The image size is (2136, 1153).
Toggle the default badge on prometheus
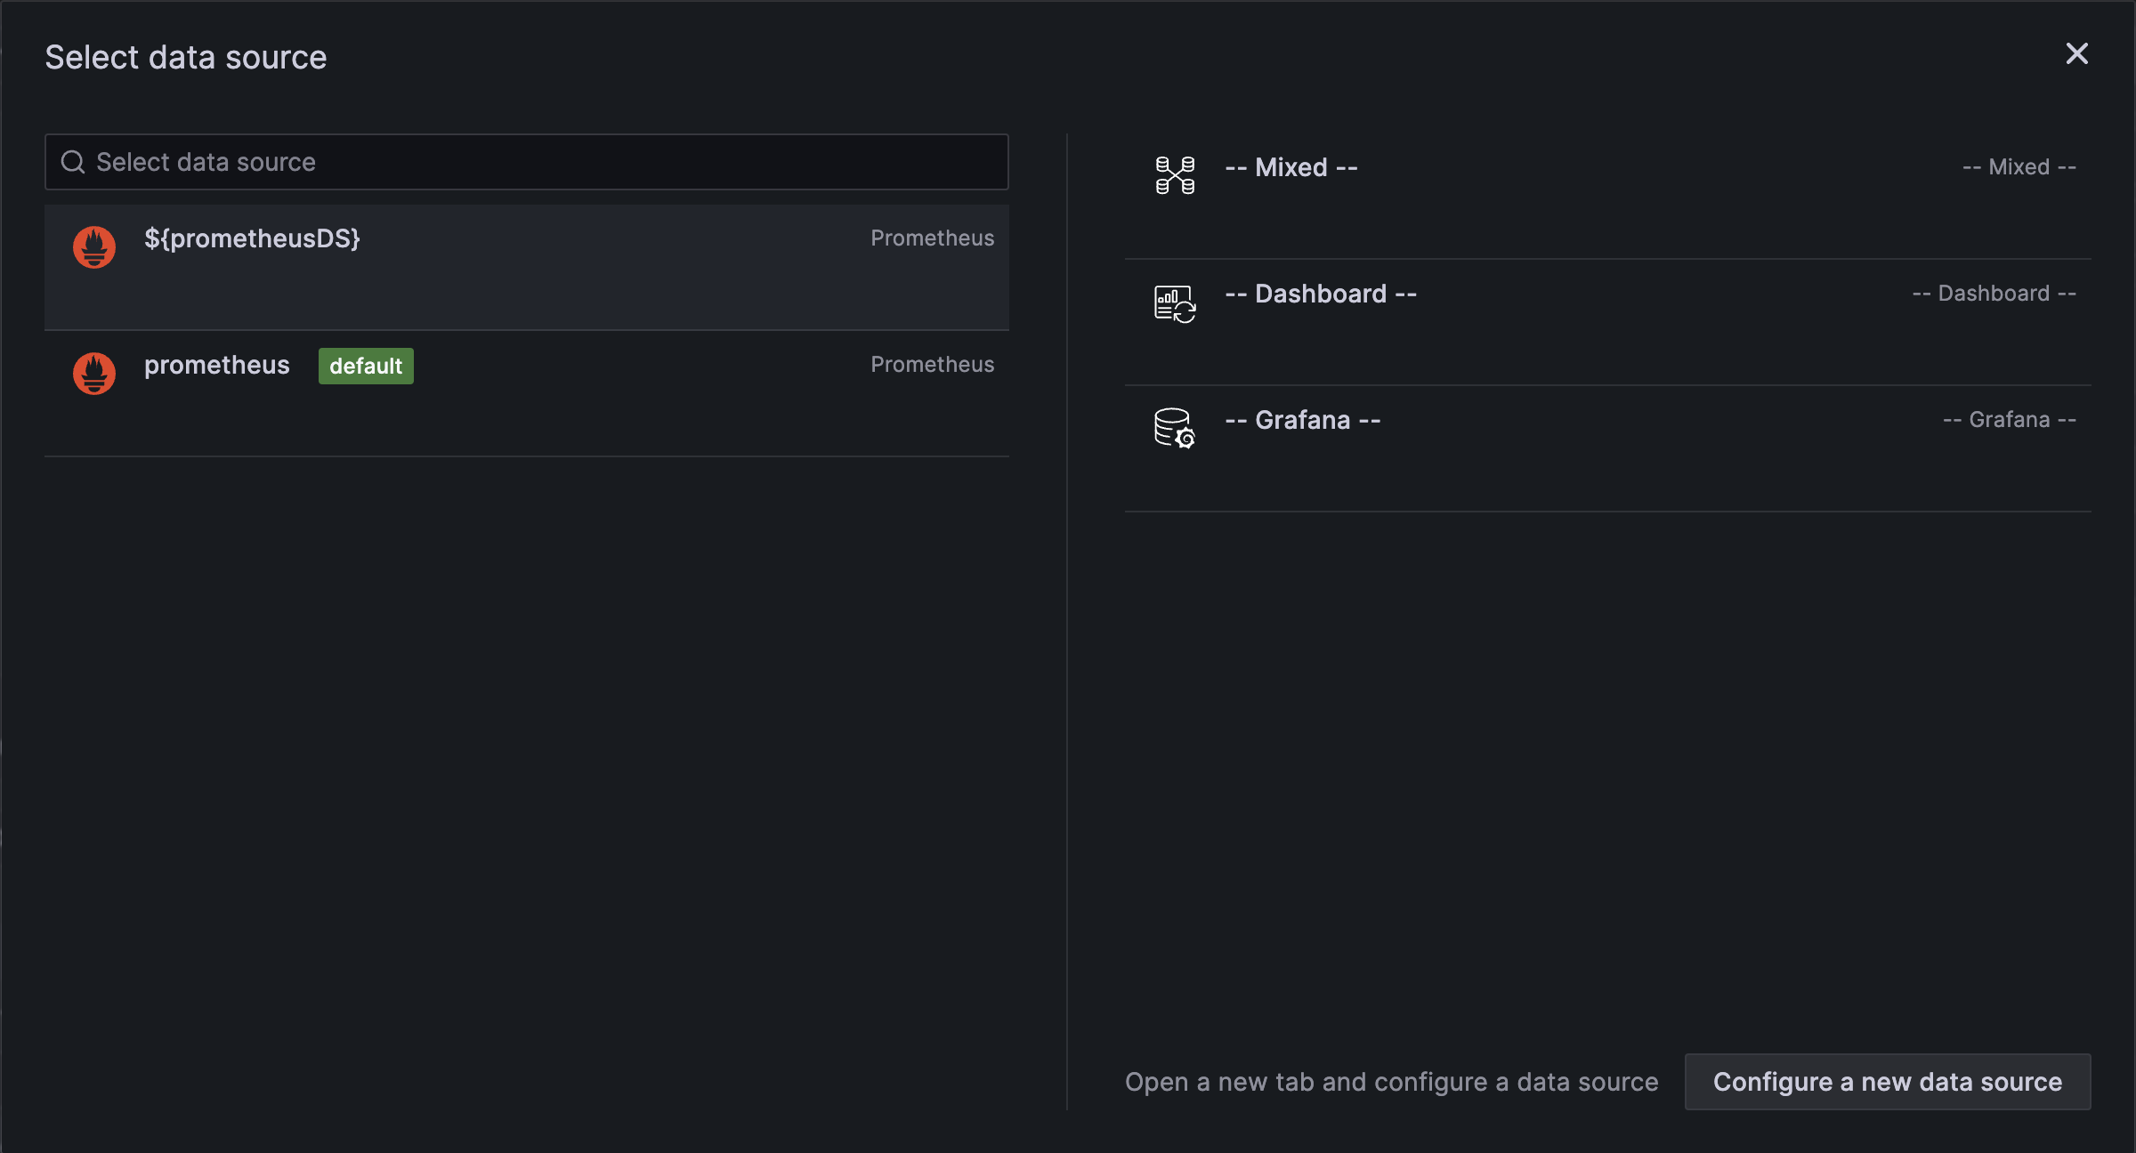point(365,367)
